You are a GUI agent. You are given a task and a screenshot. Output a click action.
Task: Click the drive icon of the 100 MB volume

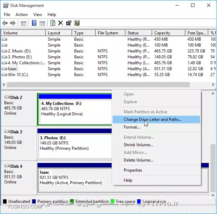5,45
